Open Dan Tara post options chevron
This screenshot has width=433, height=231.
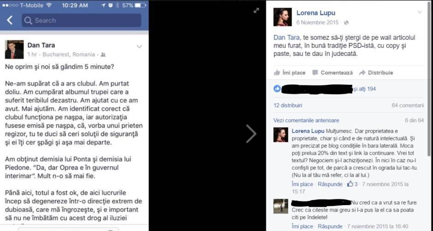coord(139,47)
